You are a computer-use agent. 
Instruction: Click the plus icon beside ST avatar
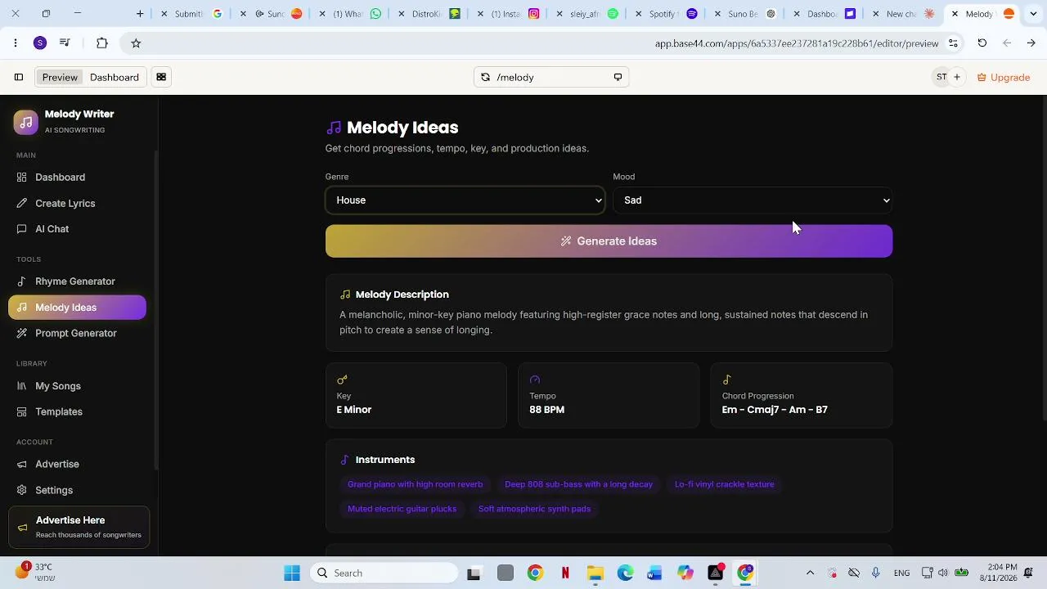point(957,78)
